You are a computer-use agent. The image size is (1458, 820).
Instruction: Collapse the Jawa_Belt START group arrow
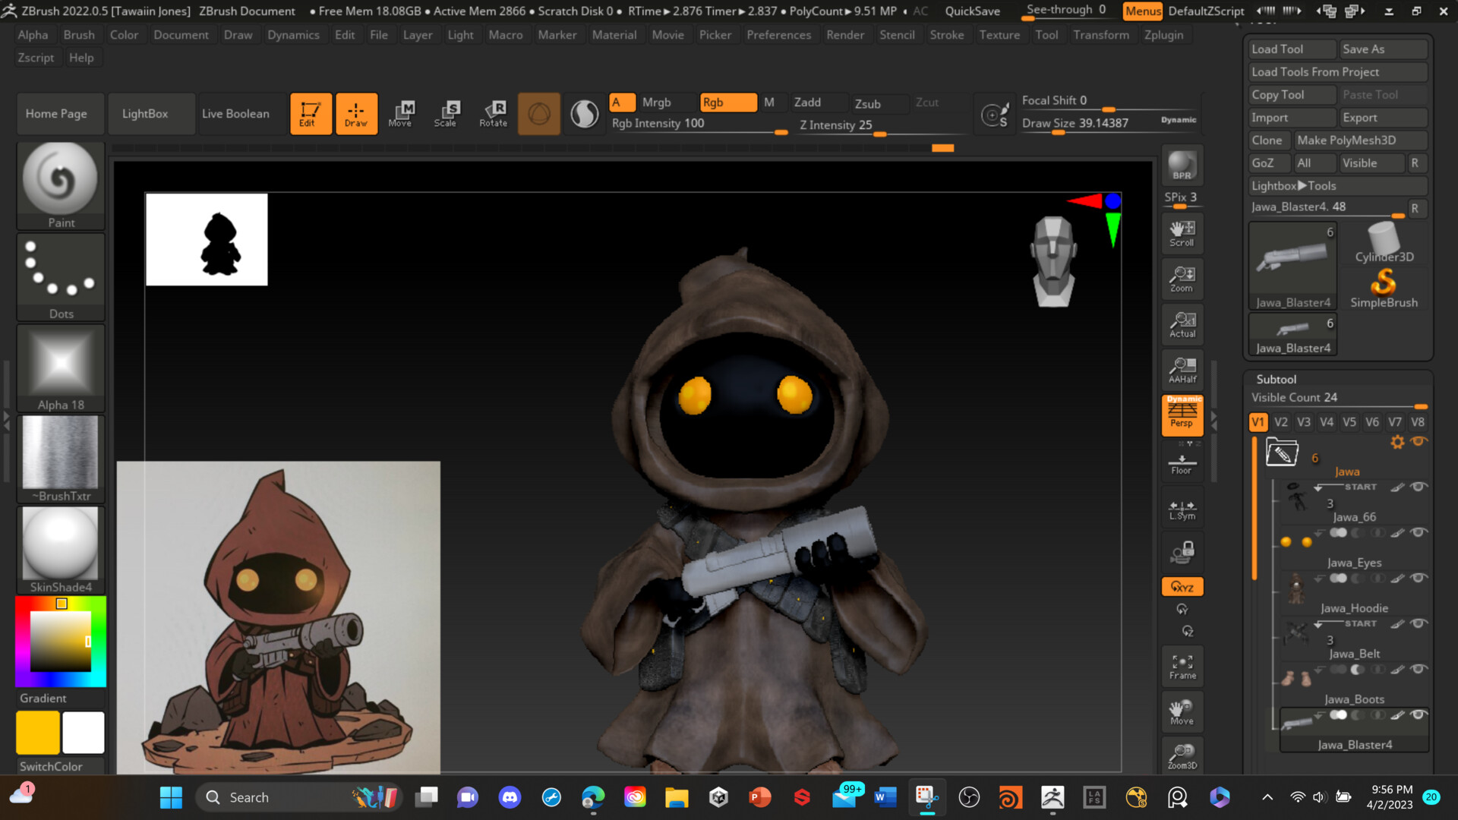1319,623
